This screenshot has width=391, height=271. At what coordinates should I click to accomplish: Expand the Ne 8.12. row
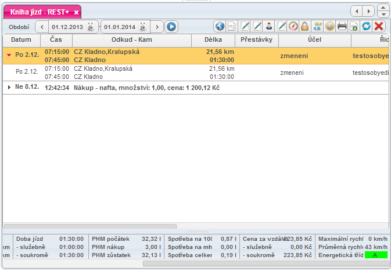(9, 87)
